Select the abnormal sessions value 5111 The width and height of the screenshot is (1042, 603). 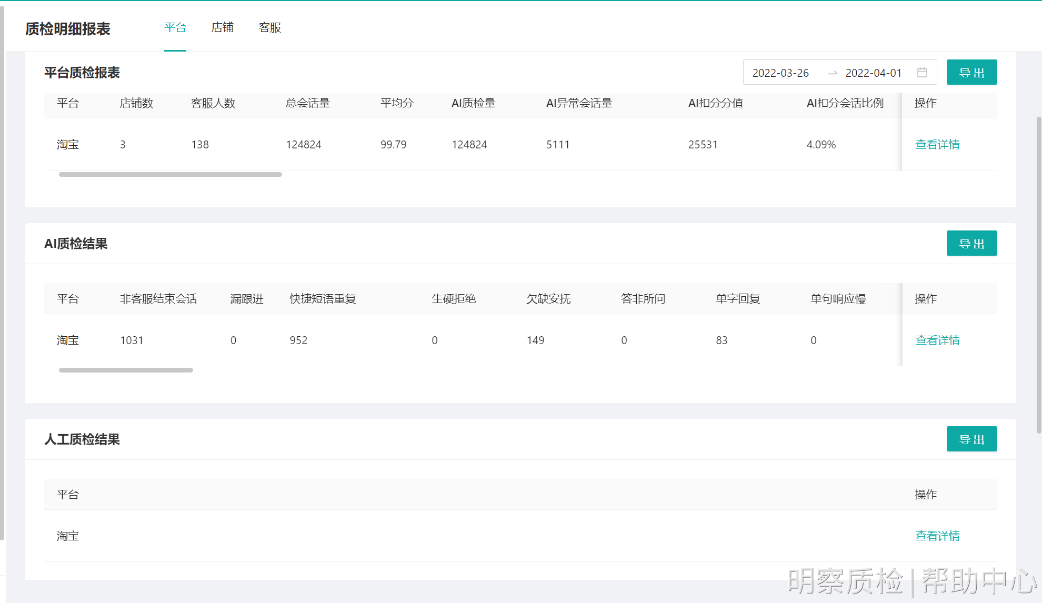558,145
